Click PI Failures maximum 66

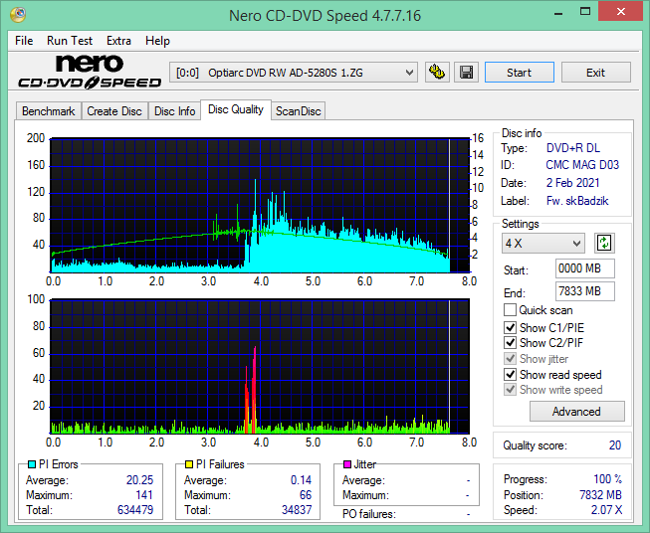click(x=306, y=495)
